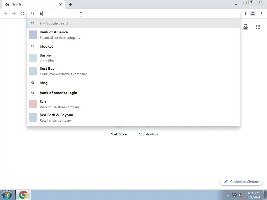Reload the page with the refresh icon
This screenshot has height=200, width=267.
click(22, 14)
